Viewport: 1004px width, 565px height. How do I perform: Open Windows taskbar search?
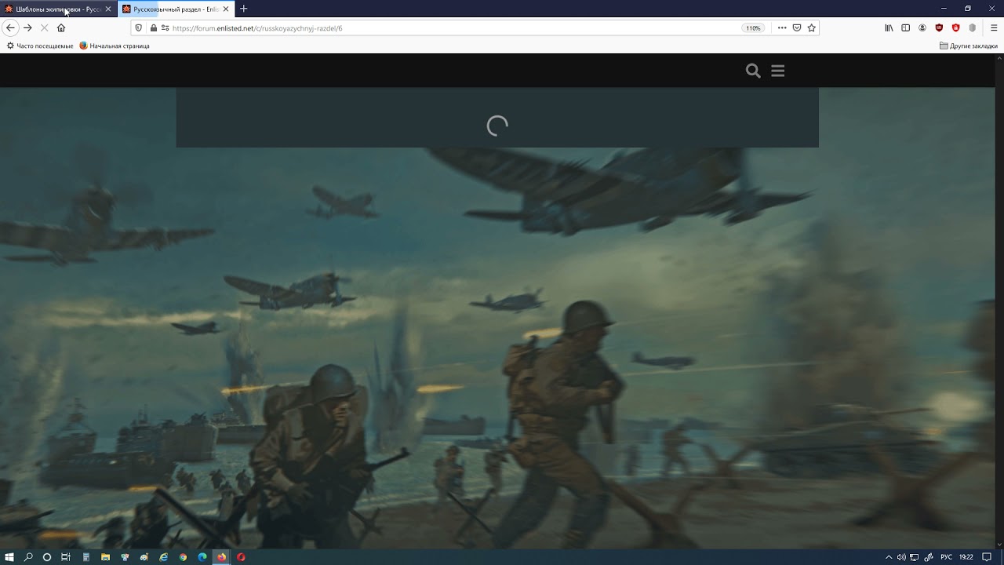[x=28, y=557]
